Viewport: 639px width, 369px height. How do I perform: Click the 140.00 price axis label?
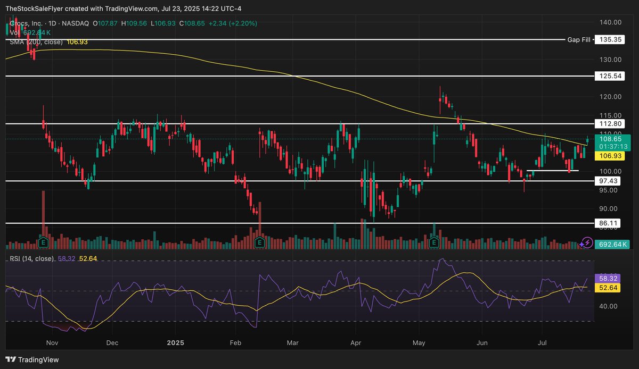611,22
